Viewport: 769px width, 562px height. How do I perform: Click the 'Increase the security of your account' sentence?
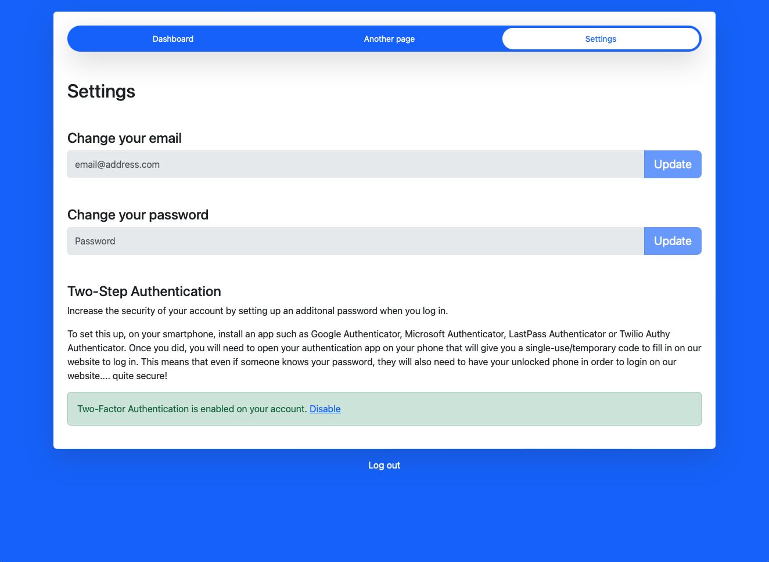257,311
